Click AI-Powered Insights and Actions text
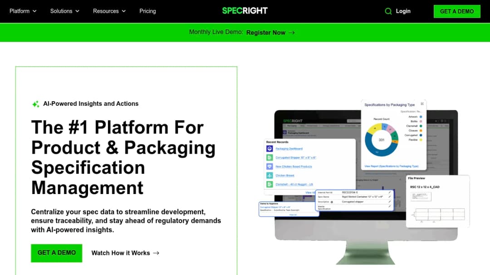This screenshot has width=490, height=275. (91, 104)
